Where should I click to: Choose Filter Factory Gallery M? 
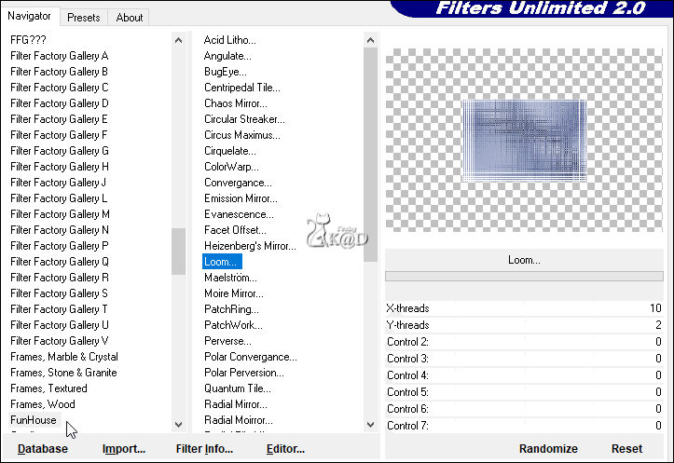point(60,214)
